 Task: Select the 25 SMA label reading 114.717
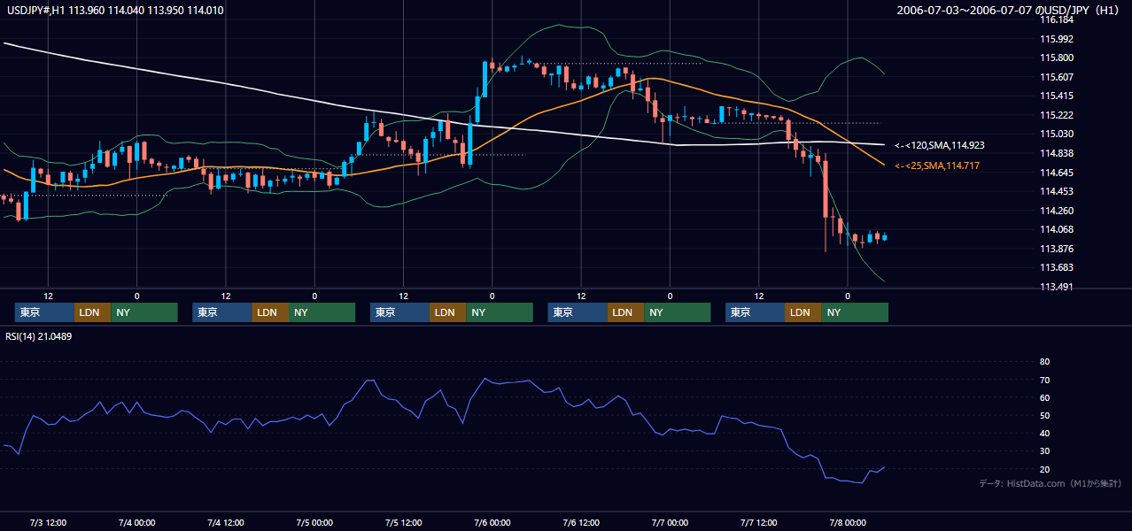coord(937,165)
